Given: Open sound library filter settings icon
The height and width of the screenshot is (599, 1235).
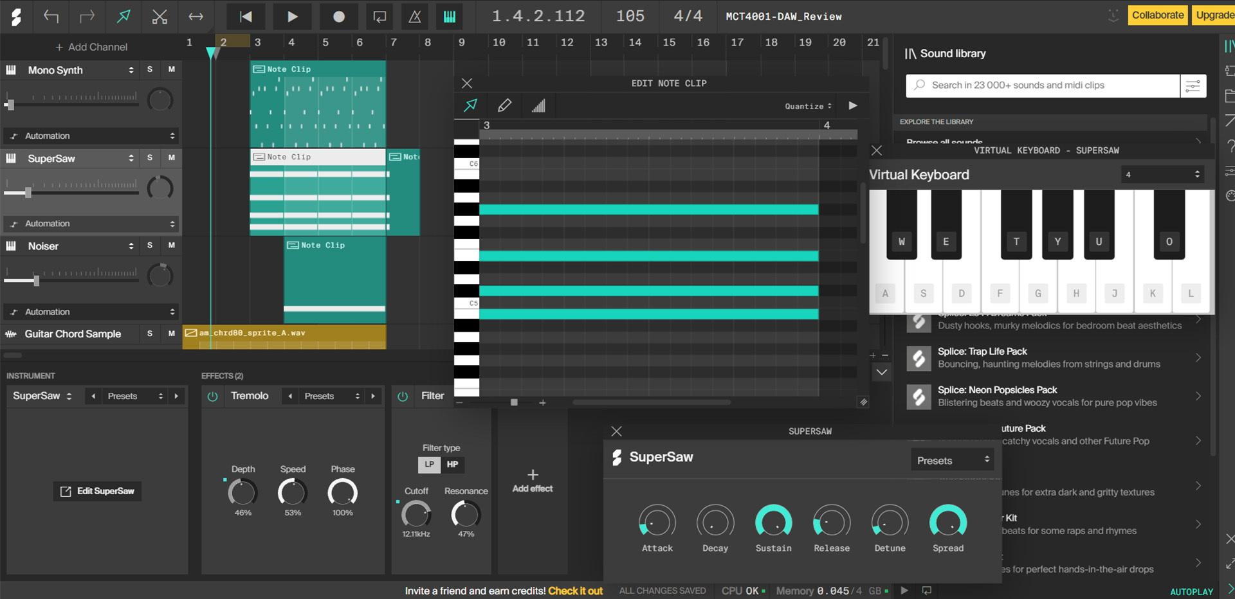Looking at the screenshot, I should [1193, 85].
